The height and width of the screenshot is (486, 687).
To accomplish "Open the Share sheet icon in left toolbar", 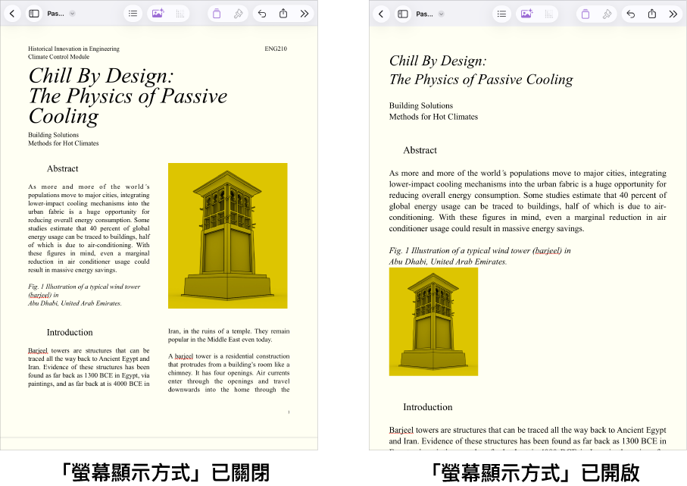I will pos(283,13).
